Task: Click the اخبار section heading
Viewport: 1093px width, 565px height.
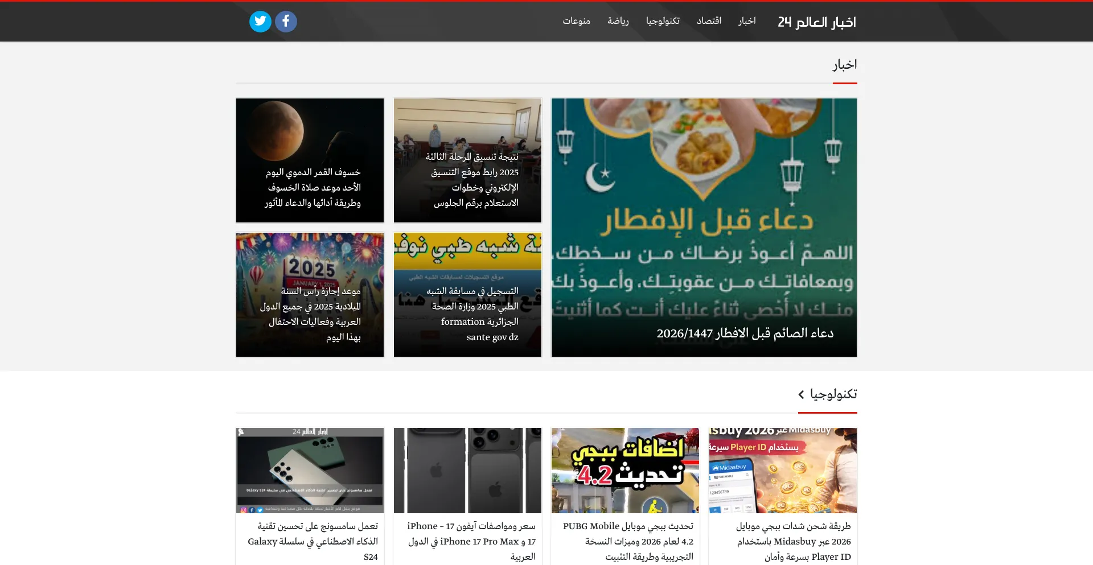Action: [845, 64]
